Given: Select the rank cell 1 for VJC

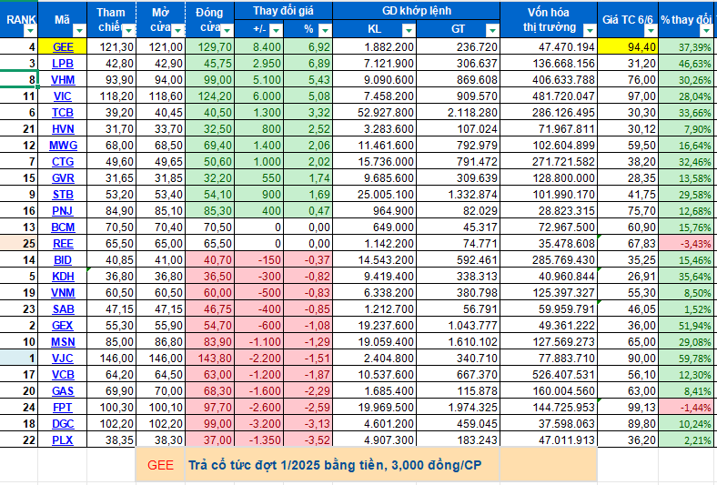Looking at the screenshot, I should pos(19,359).
